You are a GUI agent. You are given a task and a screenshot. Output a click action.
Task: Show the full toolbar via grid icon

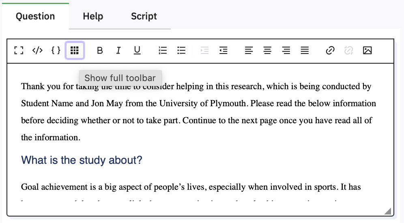tap(75, 51)
